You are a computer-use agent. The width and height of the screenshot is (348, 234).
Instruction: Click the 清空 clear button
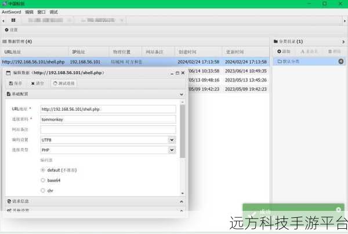37,83
